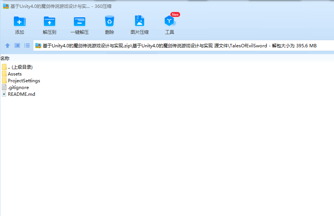Click the "TalesOfEvilSword" path segment
Image resolution: width=334 pixels, height=216 pixels.
tap(248, 45)
